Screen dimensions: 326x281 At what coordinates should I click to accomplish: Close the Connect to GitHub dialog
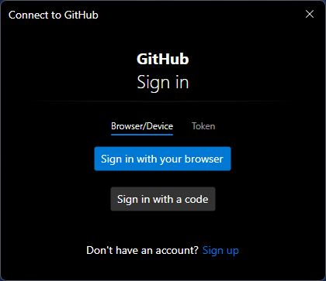tap(310, 14)
